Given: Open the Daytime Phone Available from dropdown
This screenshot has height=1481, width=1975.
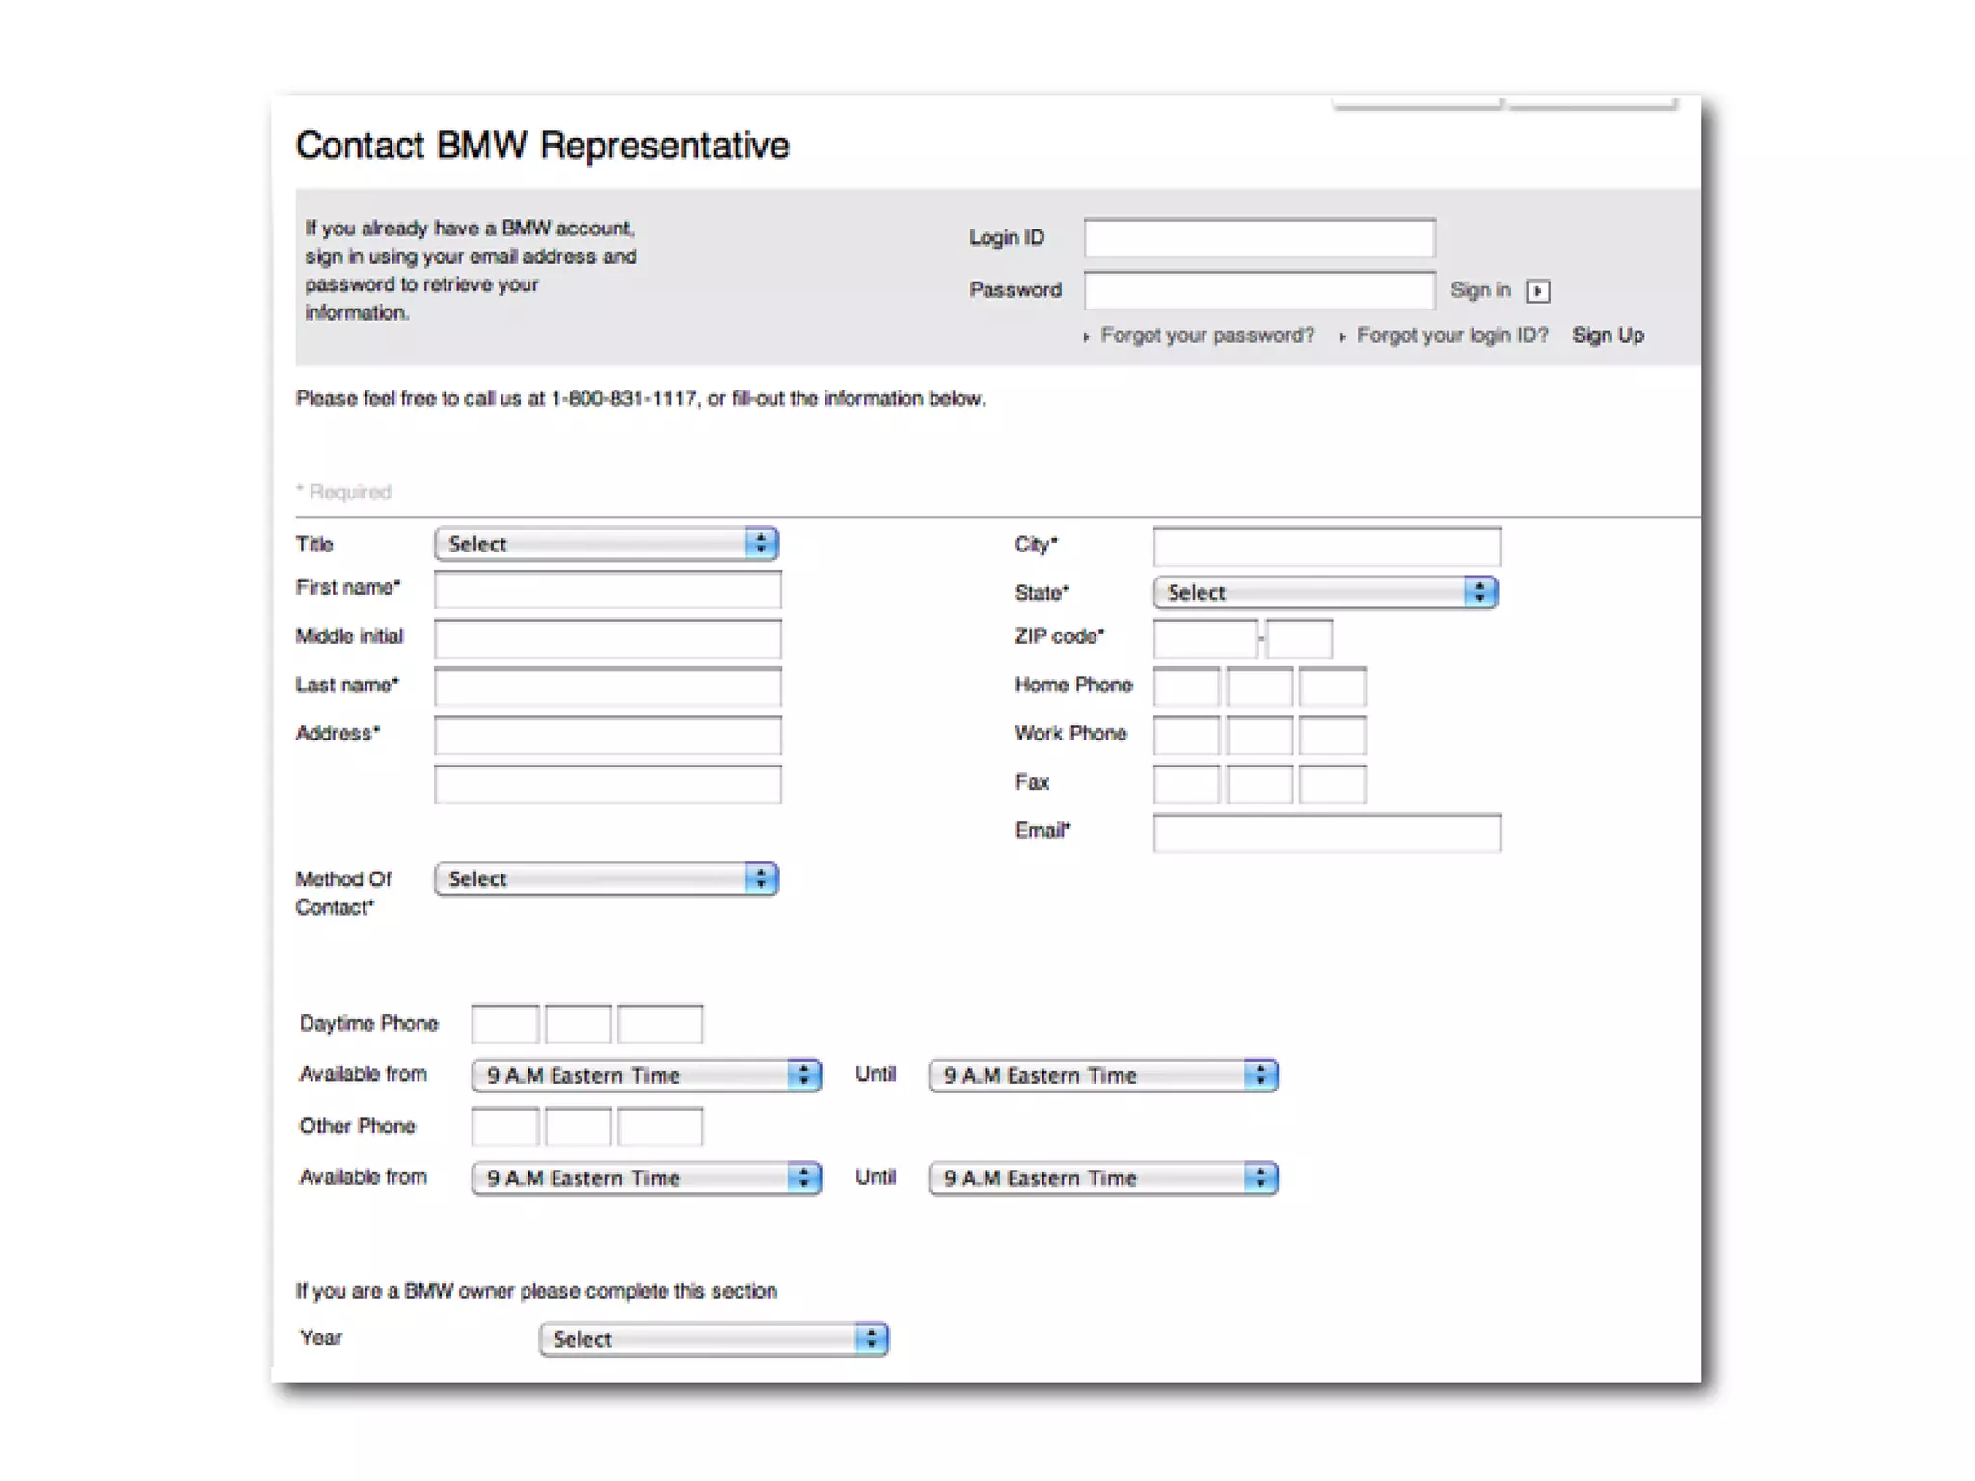Looking at the screenshot, I should click(x=645, y=1075).
